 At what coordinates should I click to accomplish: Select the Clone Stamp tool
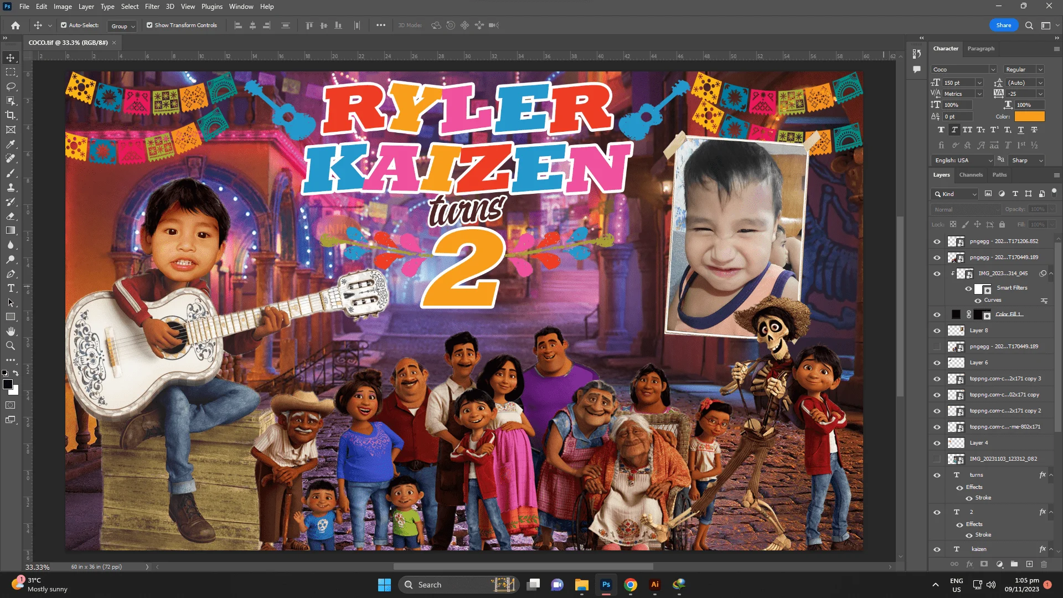click(x=11, y=187)
